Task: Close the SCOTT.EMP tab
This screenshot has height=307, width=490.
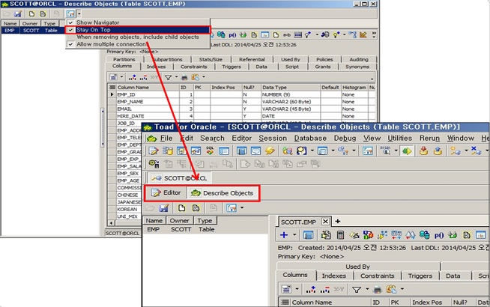Action: 327,222
